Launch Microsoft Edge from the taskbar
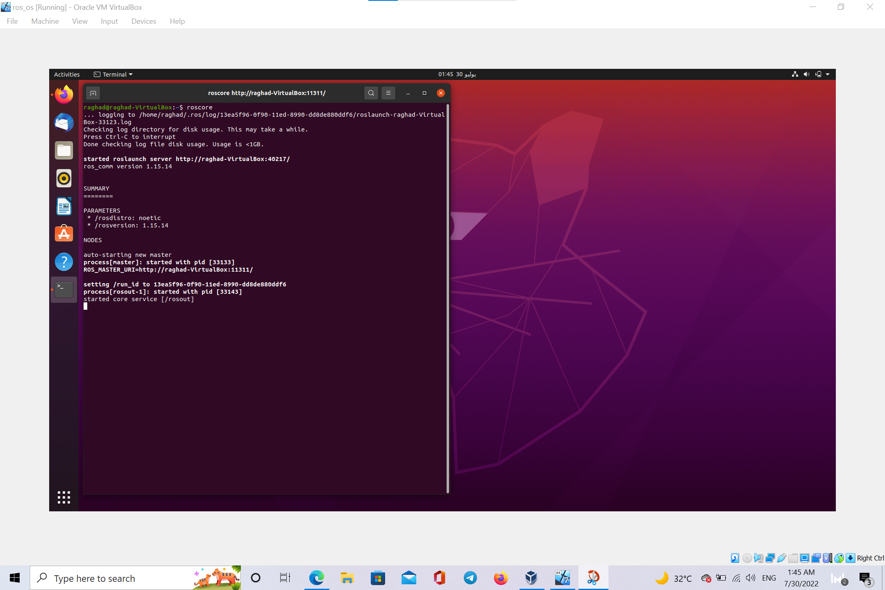The height and width of the screenshot is (590, 885). pos(316,578)
